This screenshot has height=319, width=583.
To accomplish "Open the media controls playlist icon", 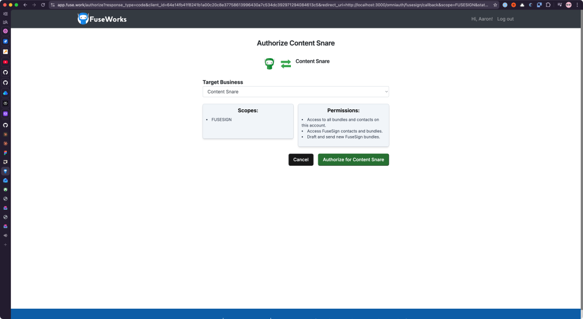I will click(x=560, y=5).
